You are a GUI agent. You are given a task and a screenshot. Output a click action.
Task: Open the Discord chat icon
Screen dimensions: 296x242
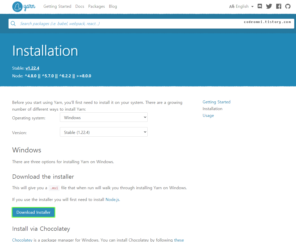[x=260, y=6]
